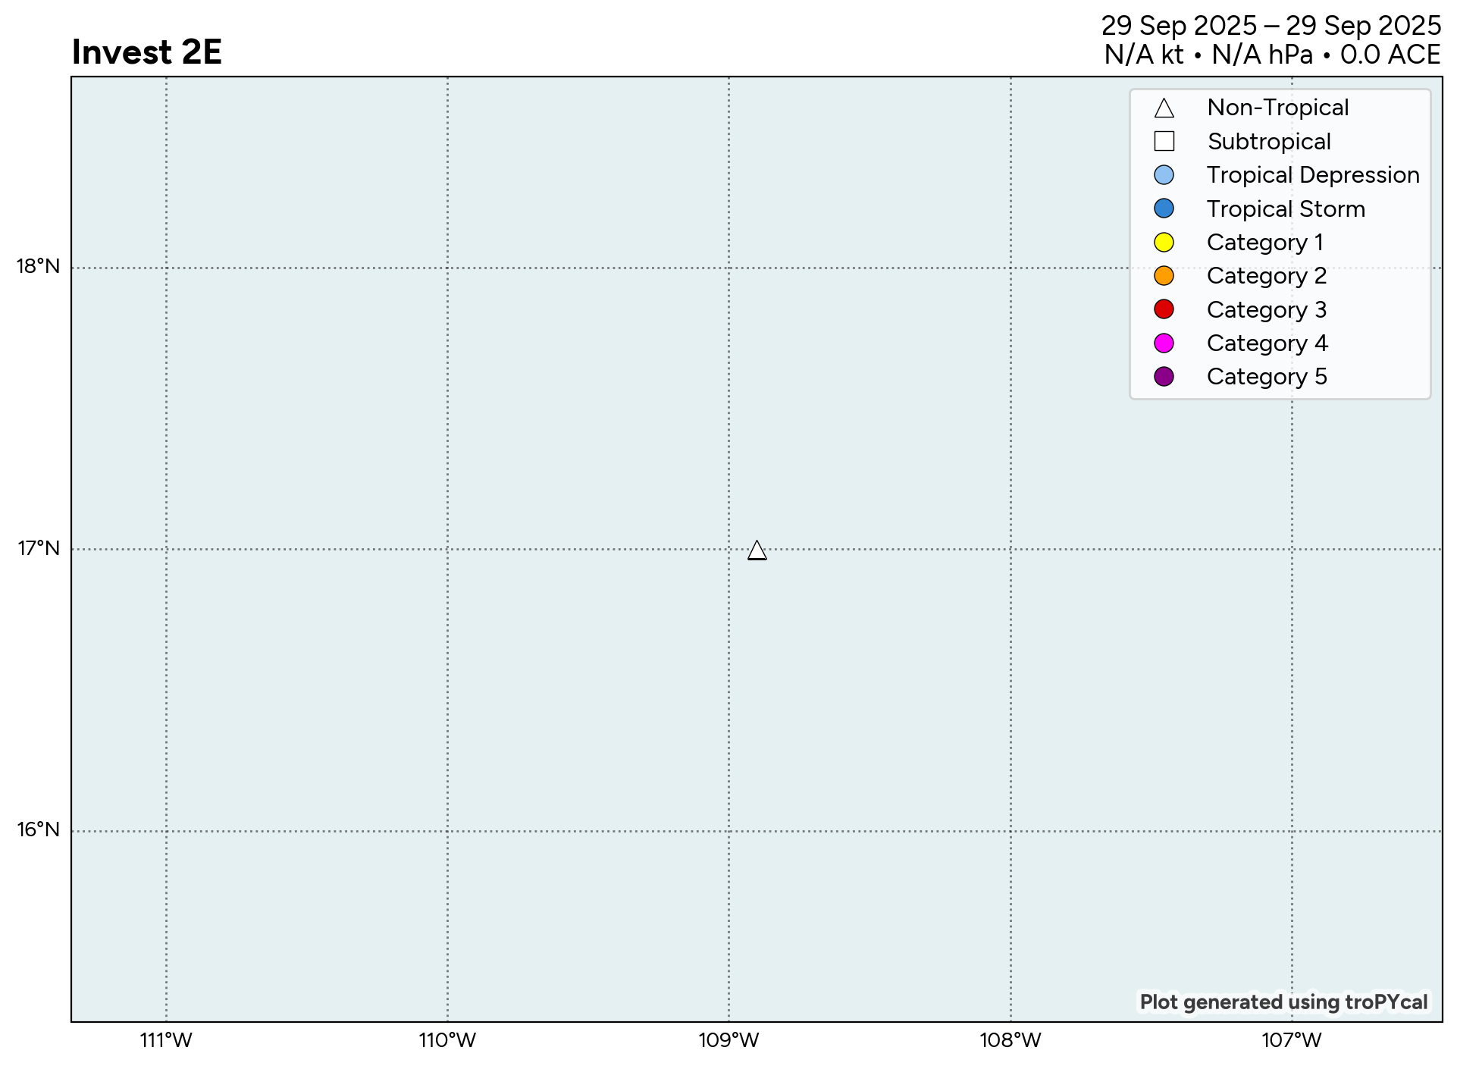The image size is (1457, 1066).
Task: Click the 'Invest 2E' title text
Action: 146,52
